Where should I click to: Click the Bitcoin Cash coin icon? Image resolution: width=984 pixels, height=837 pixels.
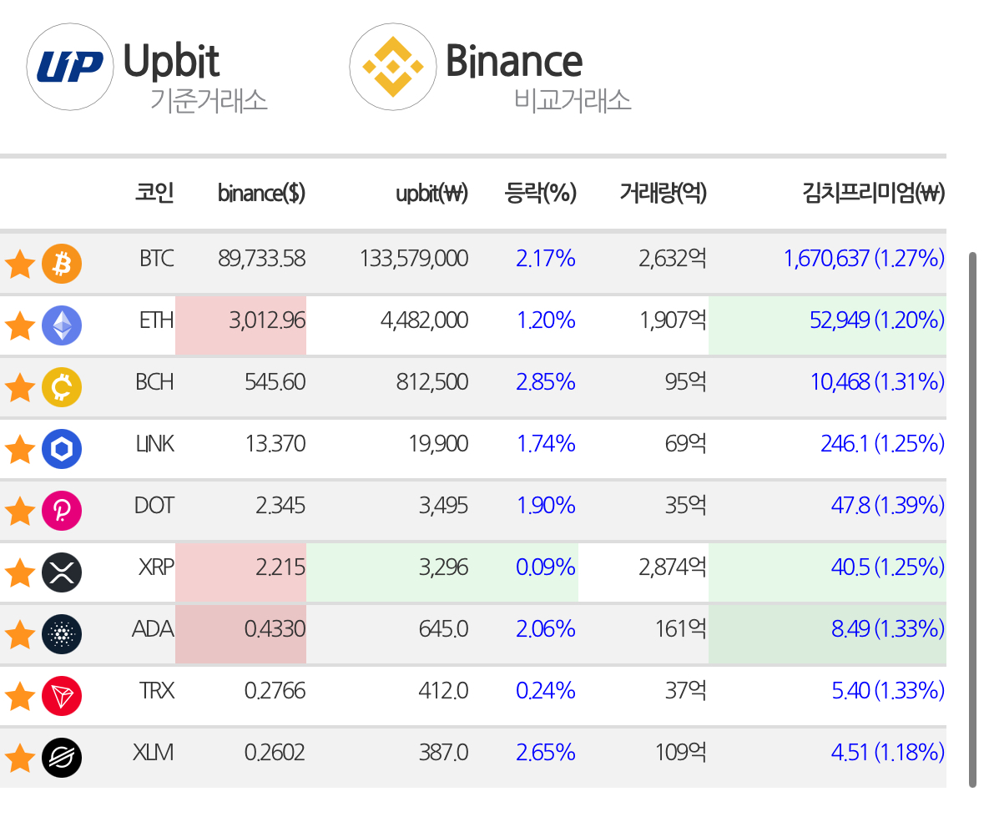pyautogui.click(x=62, y=387)
